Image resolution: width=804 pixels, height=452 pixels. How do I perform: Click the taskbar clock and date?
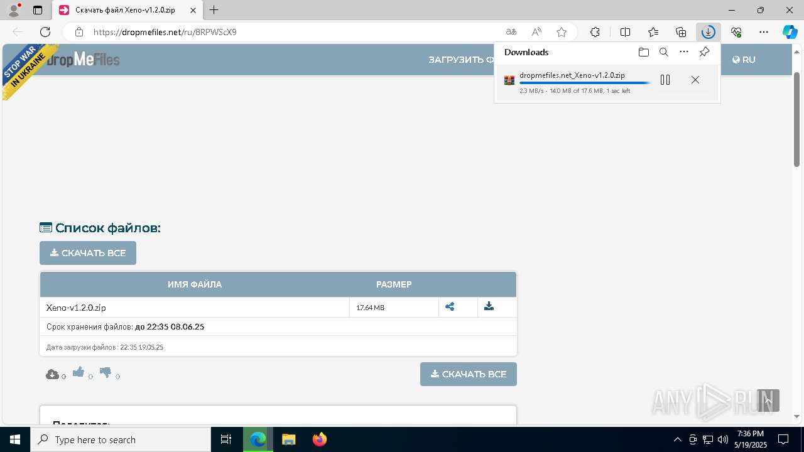tap(751, 439)
